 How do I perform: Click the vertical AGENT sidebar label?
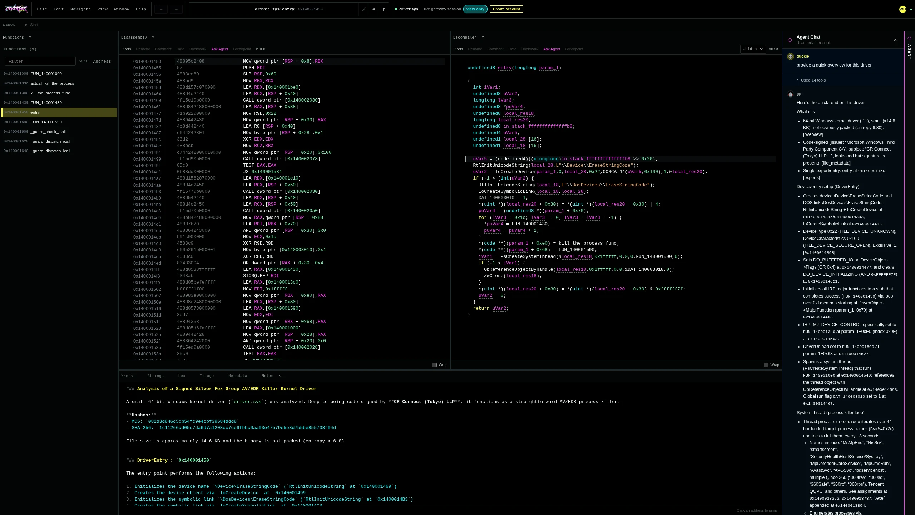click(910, 52)
